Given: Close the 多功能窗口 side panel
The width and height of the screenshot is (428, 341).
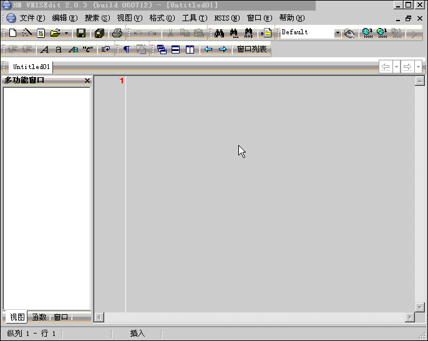Looking at the screenshot, I should (x=87, y=80).
